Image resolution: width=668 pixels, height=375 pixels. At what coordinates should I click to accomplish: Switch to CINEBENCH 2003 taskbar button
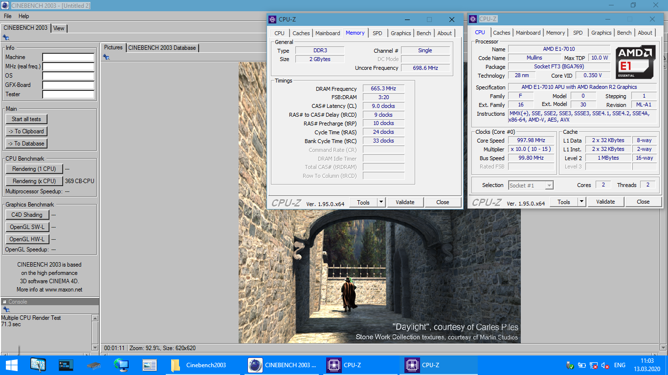[x=282, y=365]
